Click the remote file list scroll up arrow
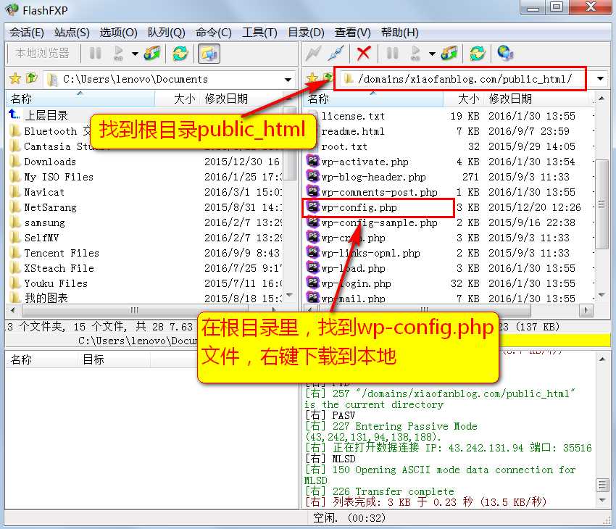The height and width of the screenshot is (529, 616). click(x=602, y=99)
